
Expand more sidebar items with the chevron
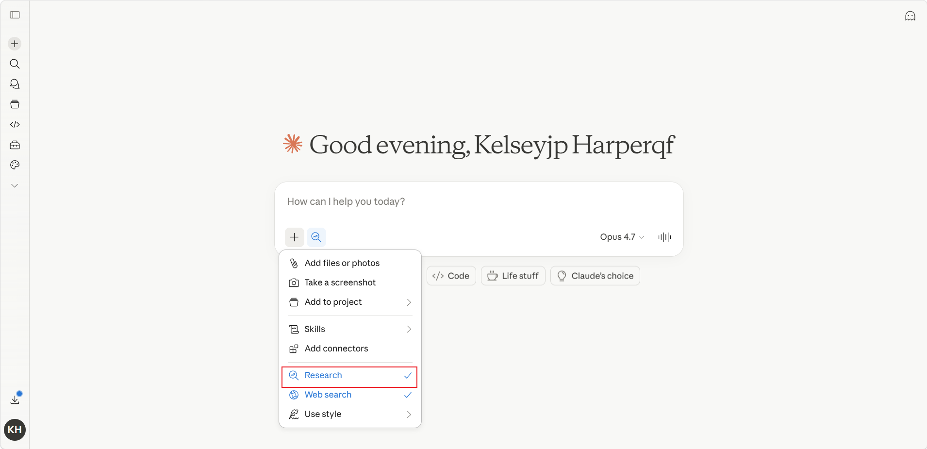(x=15, y=185)
